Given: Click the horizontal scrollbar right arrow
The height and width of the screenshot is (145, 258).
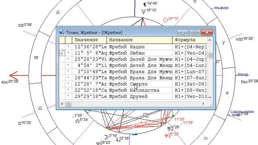Looking at the screenshot, I should point(204,104).
